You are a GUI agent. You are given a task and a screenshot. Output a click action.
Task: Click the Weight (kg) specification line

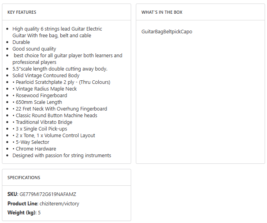(24, 213)
